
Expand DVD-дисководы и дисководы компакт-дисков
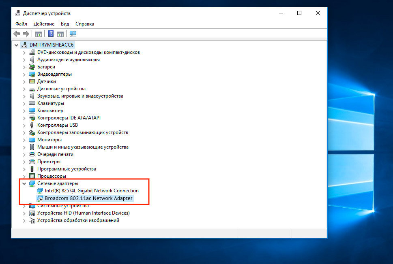(x=24, y=53)
